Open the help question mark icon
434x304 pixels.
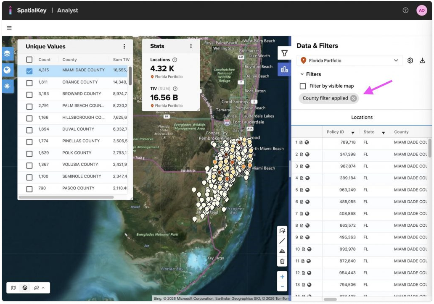click(405, 10)
